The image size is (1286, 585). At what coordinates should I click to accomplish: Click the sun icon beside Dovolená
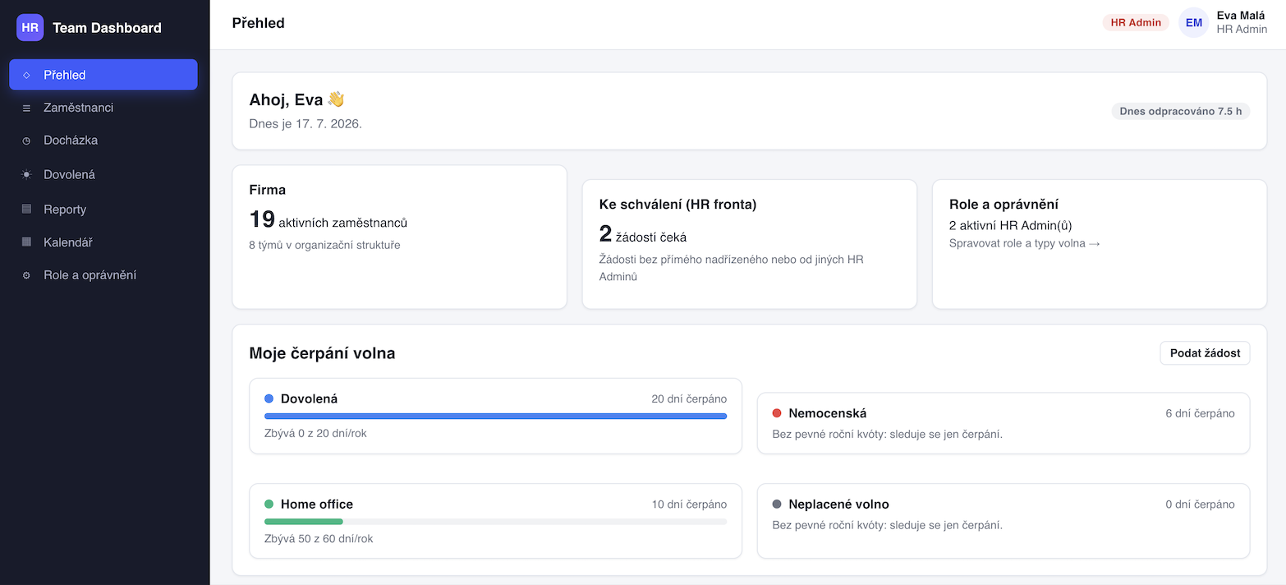coord(26,174)
